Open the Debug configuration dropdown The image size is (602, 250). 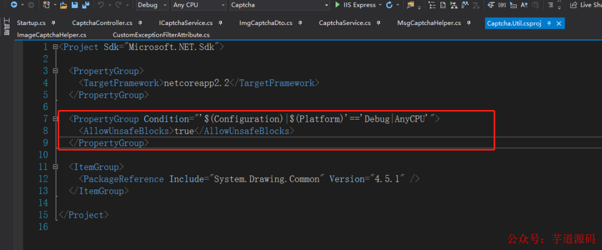point(152,5)
